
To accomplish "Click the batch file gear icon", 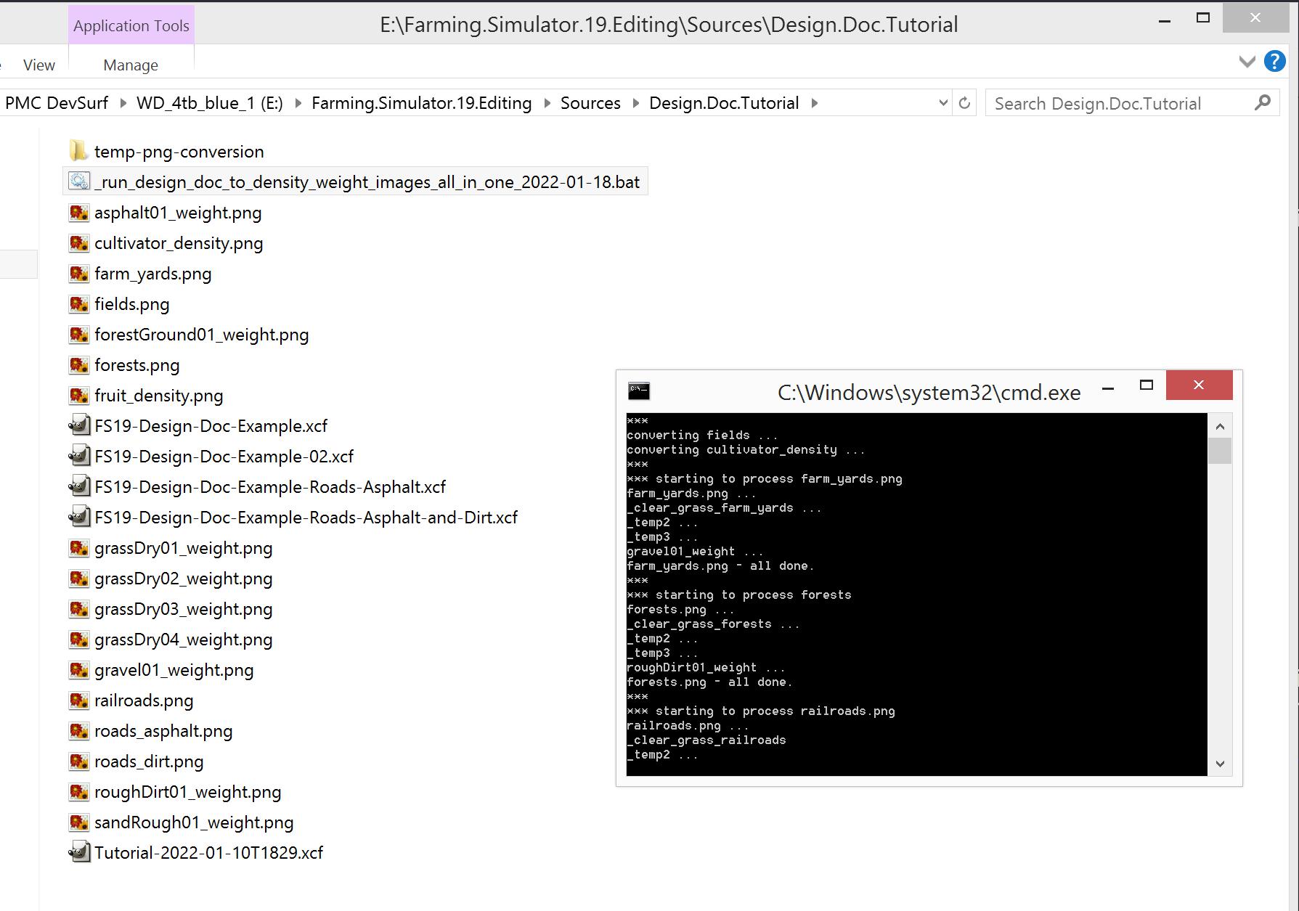I will (79, 181).
